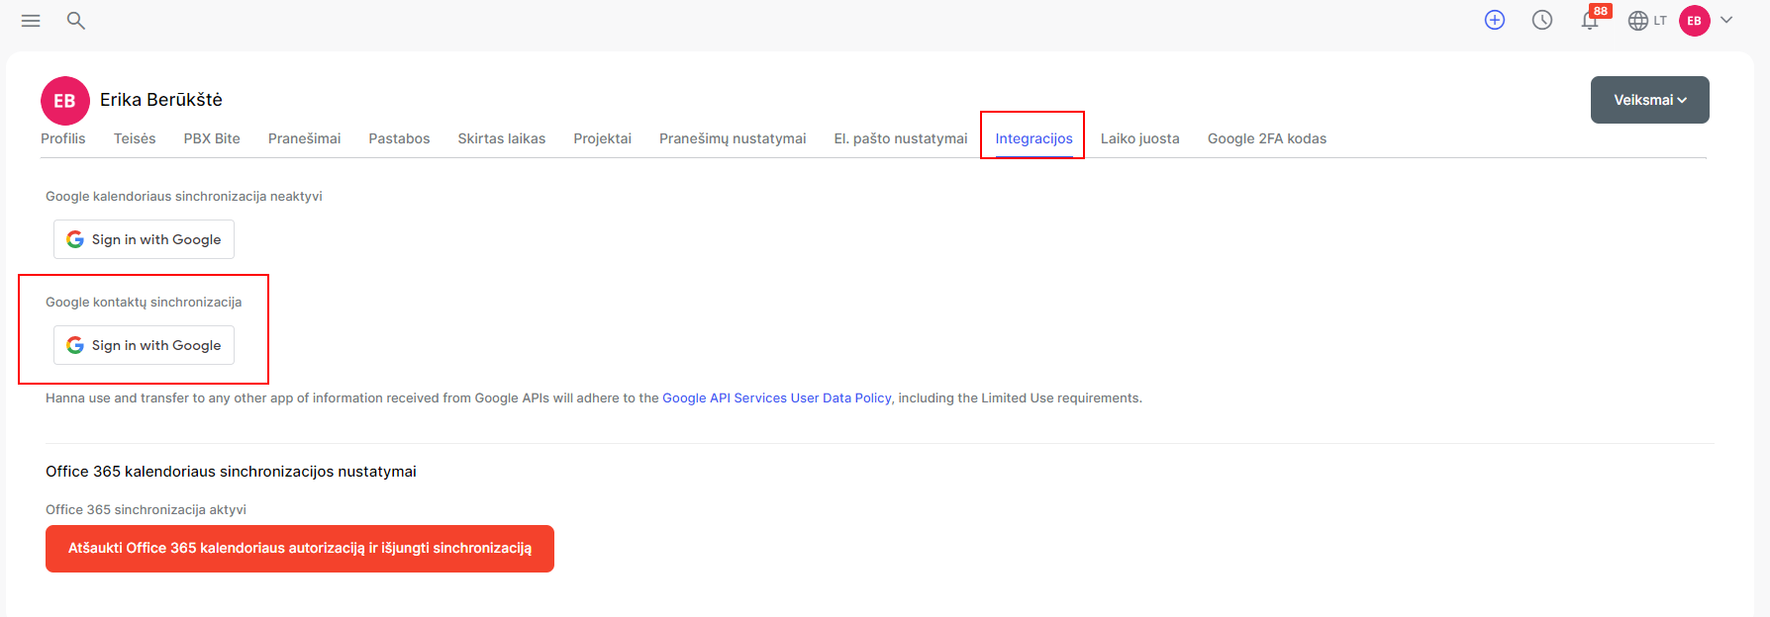1770x617 pixels.
Task: Click the globe LT language selector
Action: click(1647, 20)
